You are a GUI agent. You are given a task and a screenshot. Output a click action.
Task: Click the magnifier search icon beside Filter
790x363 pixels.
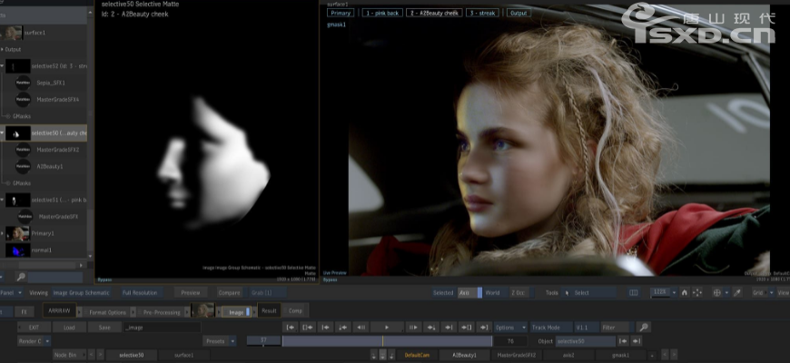pos(643,327)
